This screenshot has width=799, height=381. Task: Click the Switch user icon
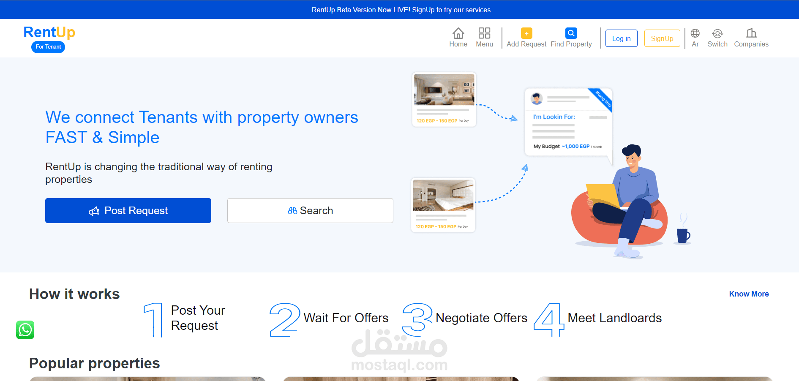[x=717, y=33]
